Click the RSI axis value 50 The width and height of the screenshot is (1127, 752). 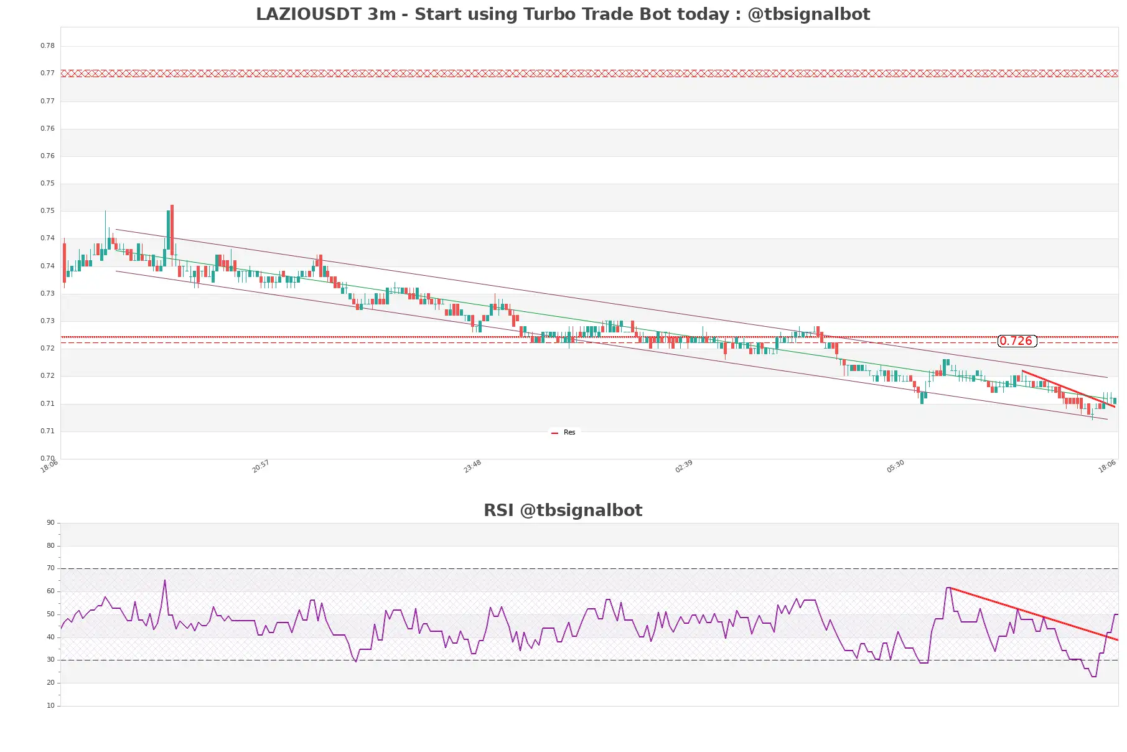[50, 614]
